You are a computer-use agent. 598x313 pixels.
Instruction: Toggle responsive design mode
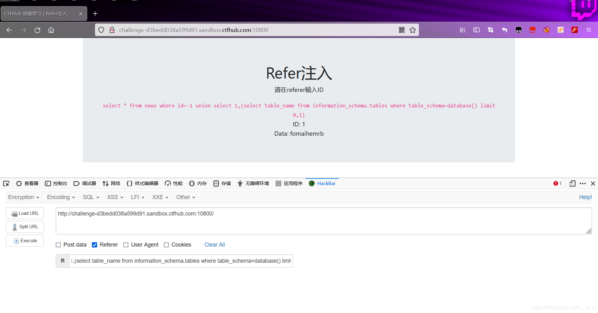click(572, 184)
